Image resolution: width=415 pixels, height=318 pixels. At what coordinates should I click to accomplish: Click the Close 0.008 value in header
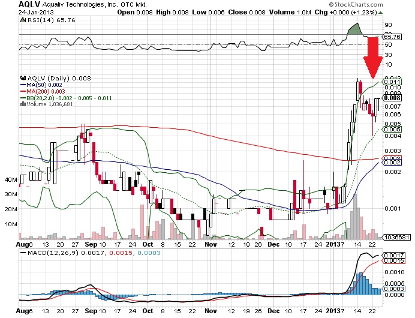coord(246,13)
